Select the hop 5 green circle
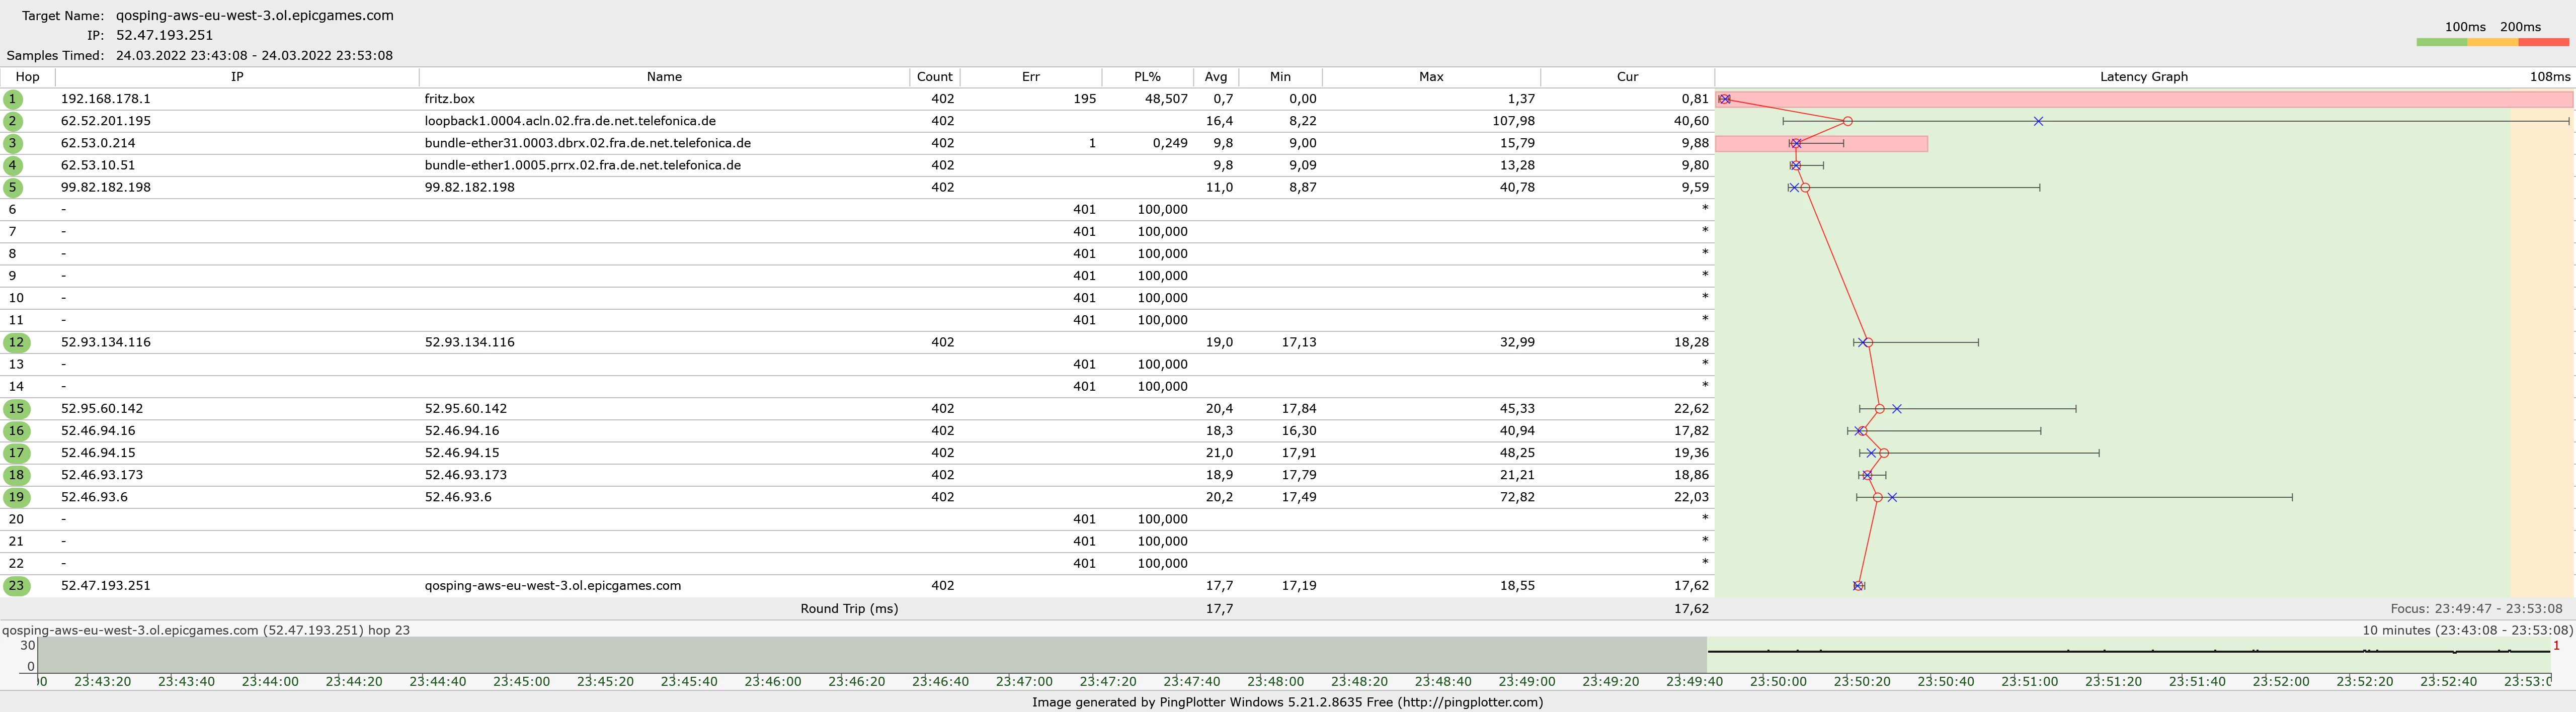2576x712 pixels. tap(13, 187)
